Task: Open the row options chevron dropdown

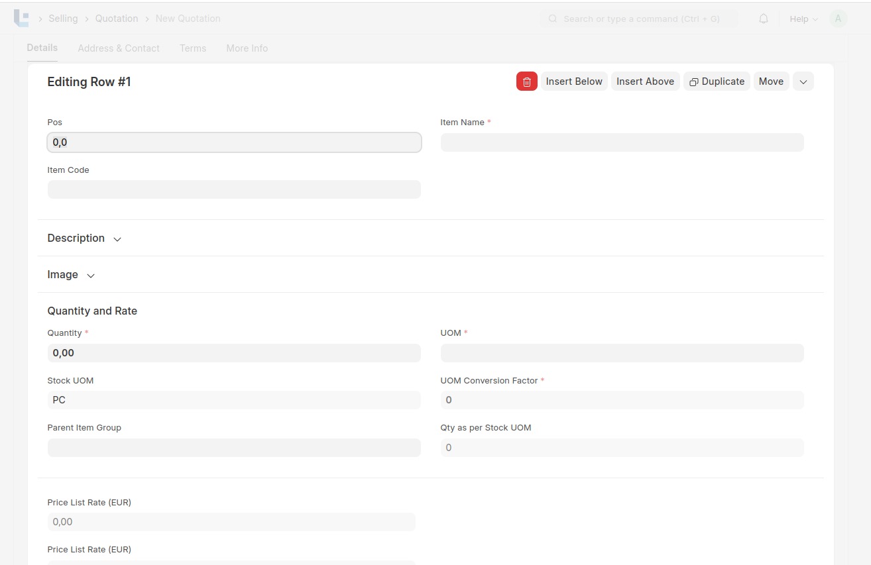Action: (803, 81)
